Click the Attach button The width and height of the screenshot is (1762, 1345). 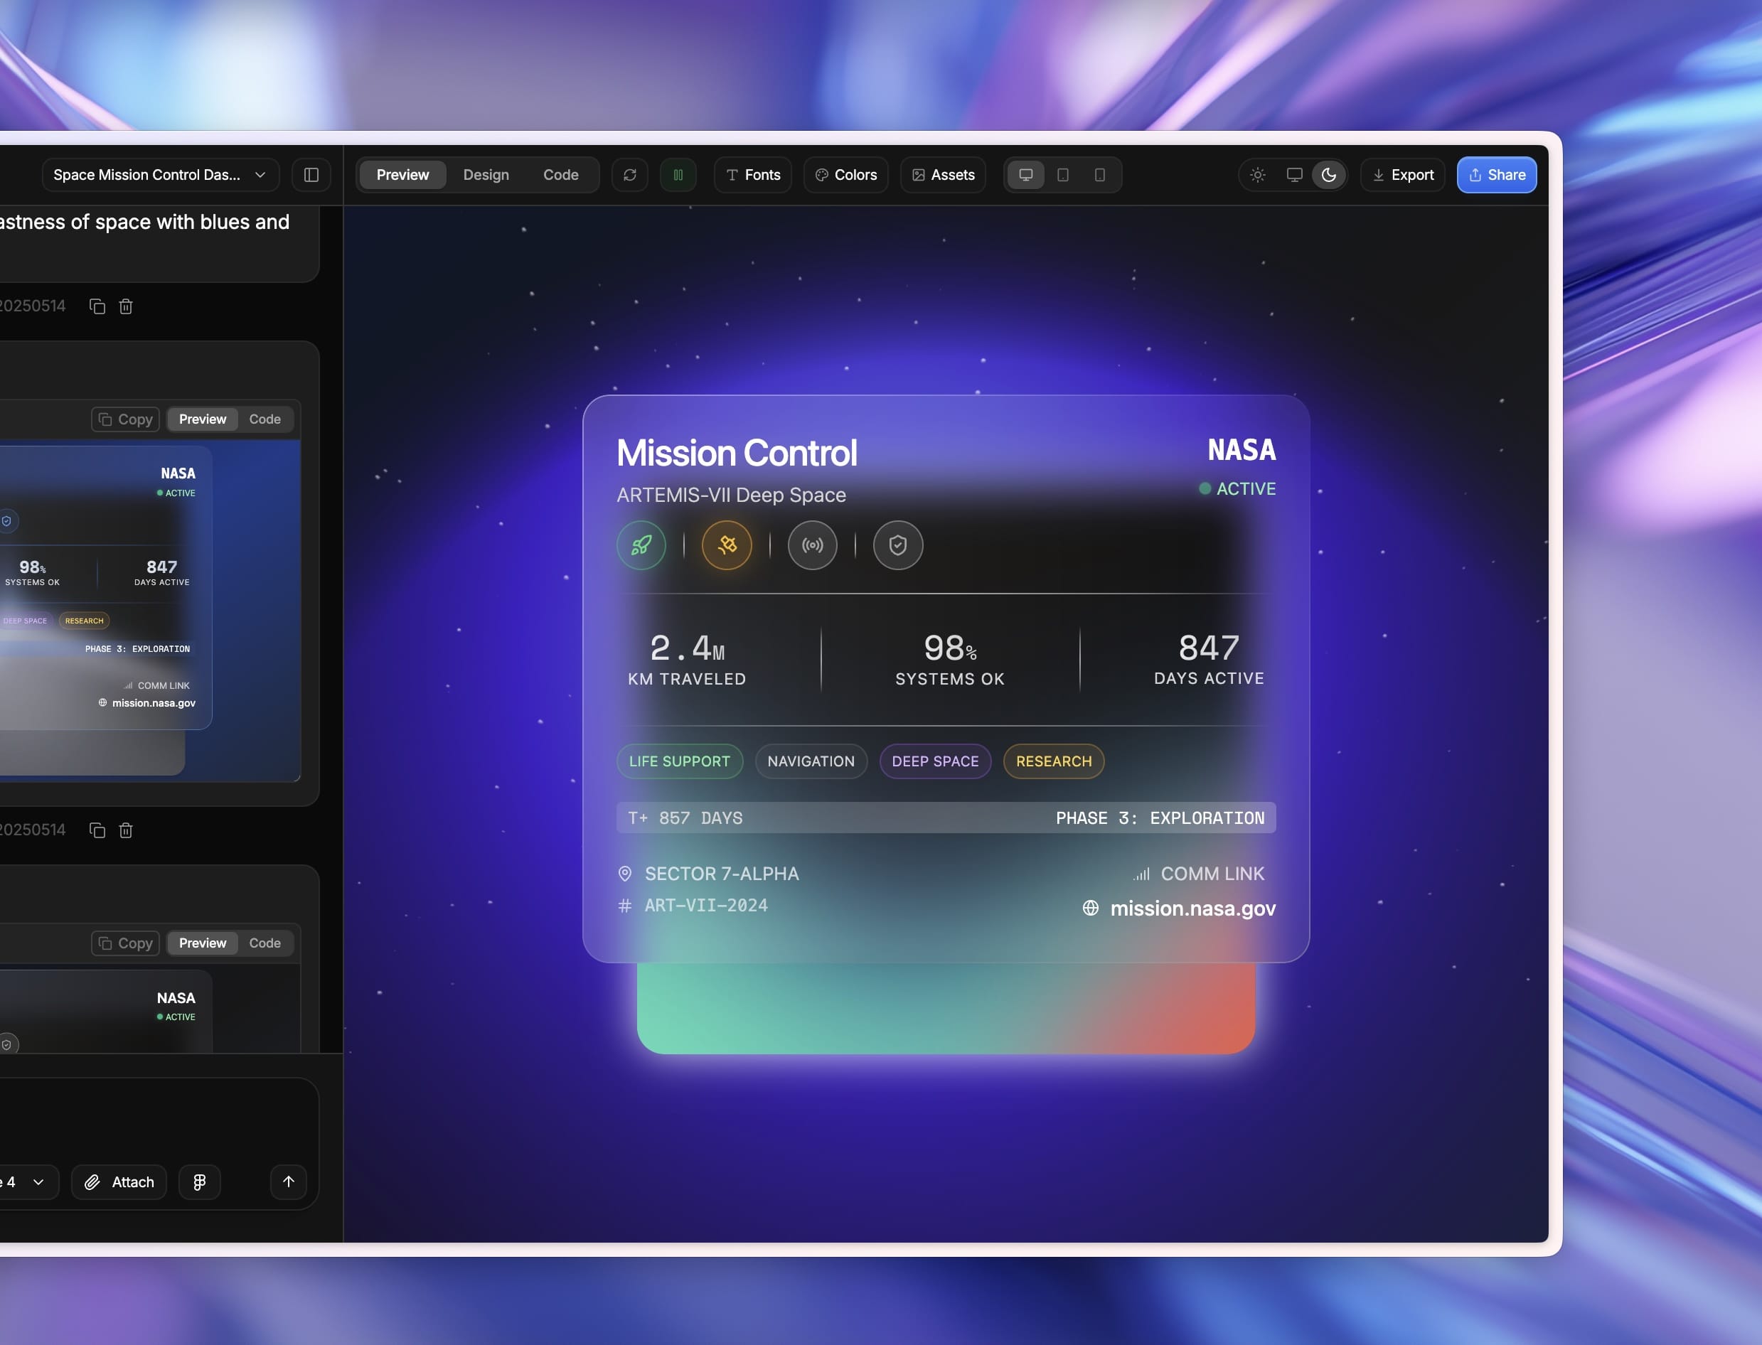tap(119, 1181)
